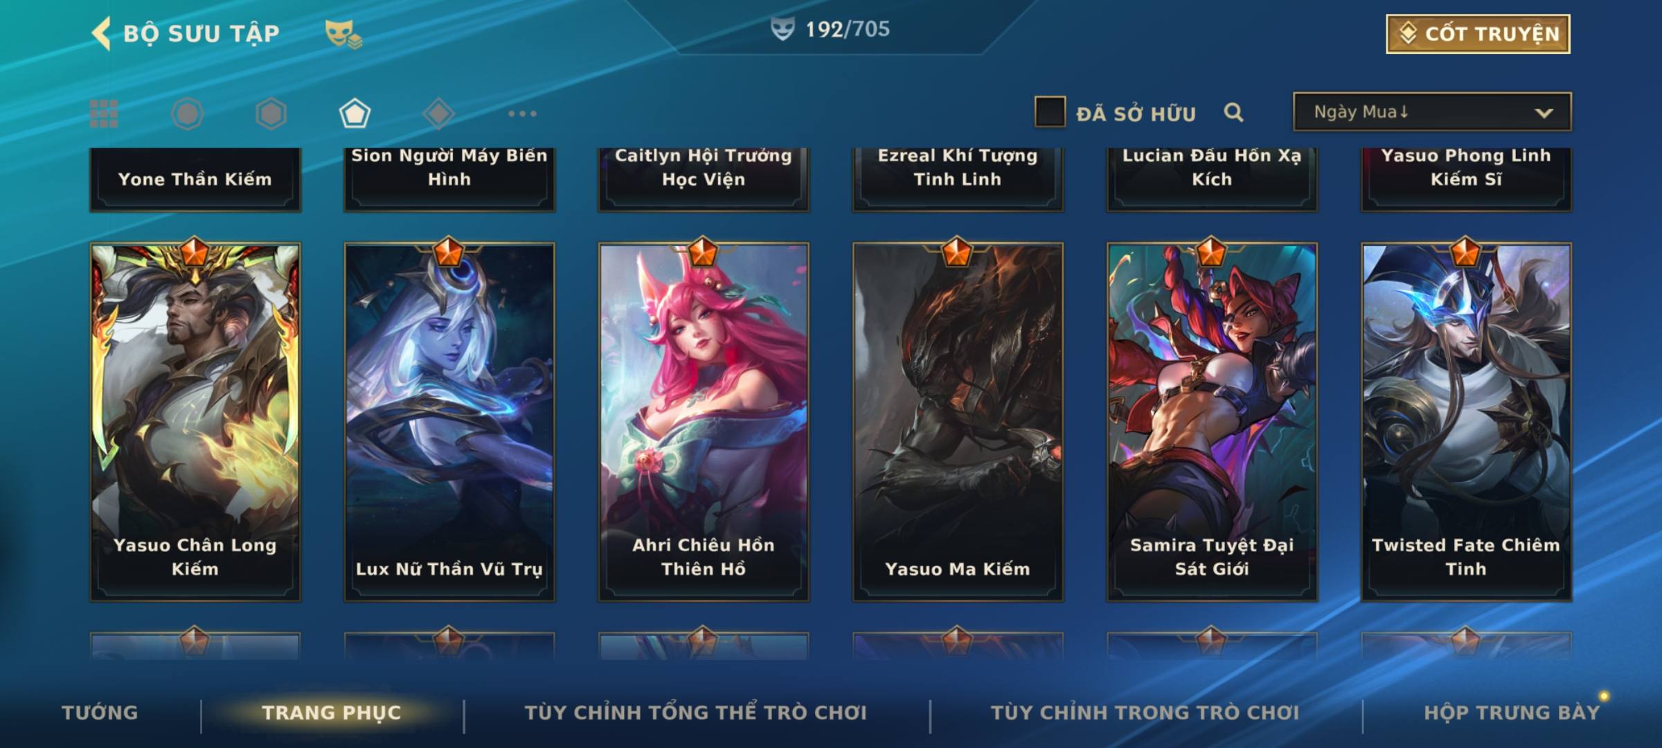Select the Lux Nữ Thần Vũ Trụ card

[449, 422]
